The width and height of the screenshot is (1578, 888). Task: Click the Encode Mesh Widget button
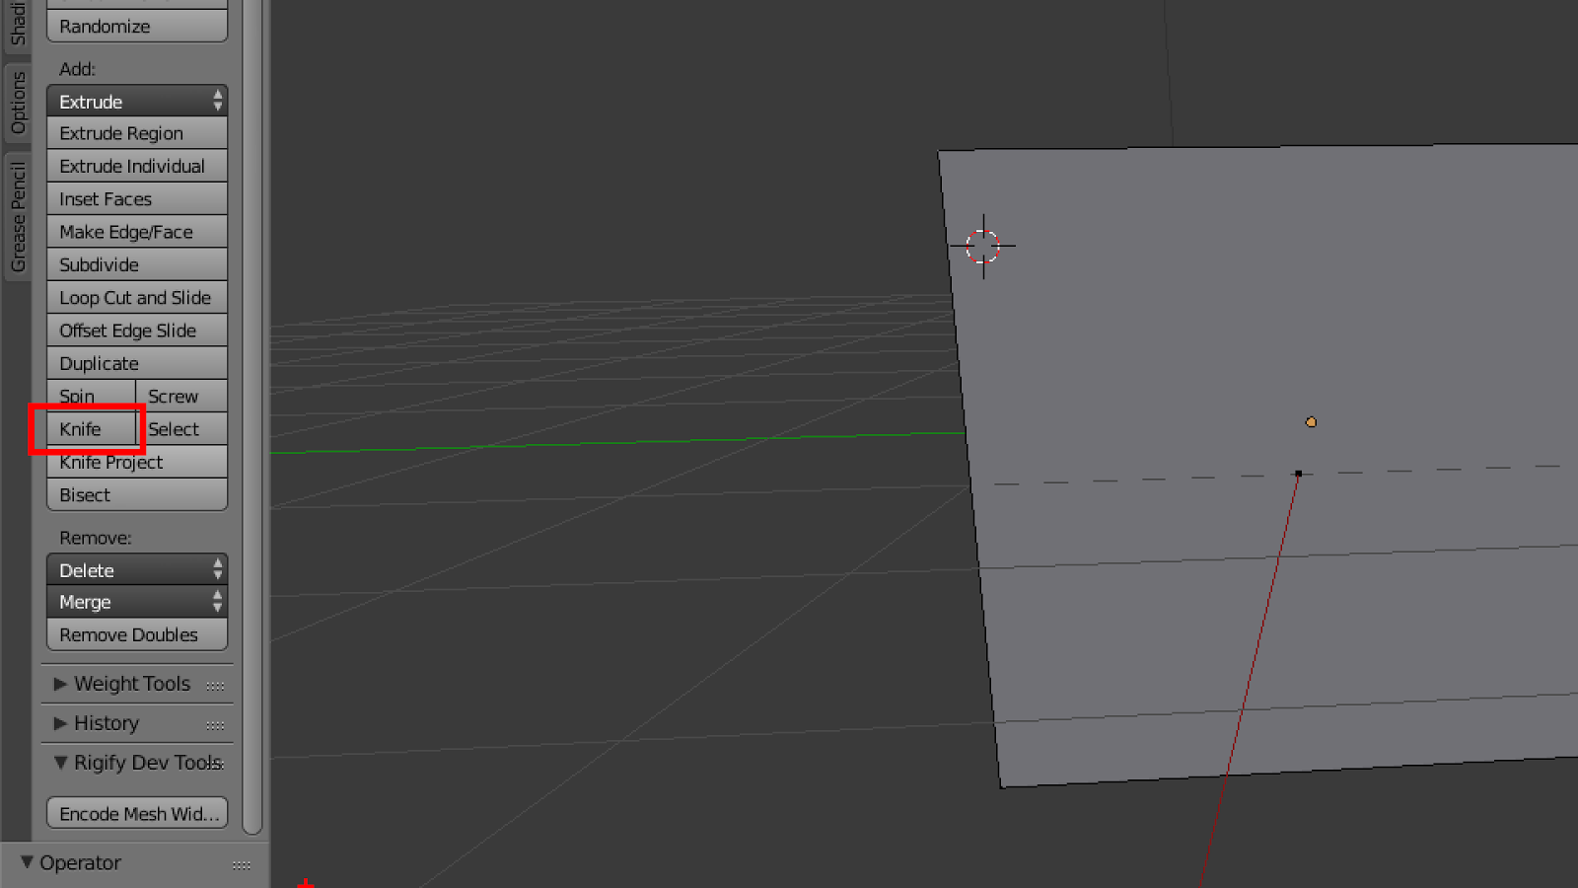[x=136, y=812]
